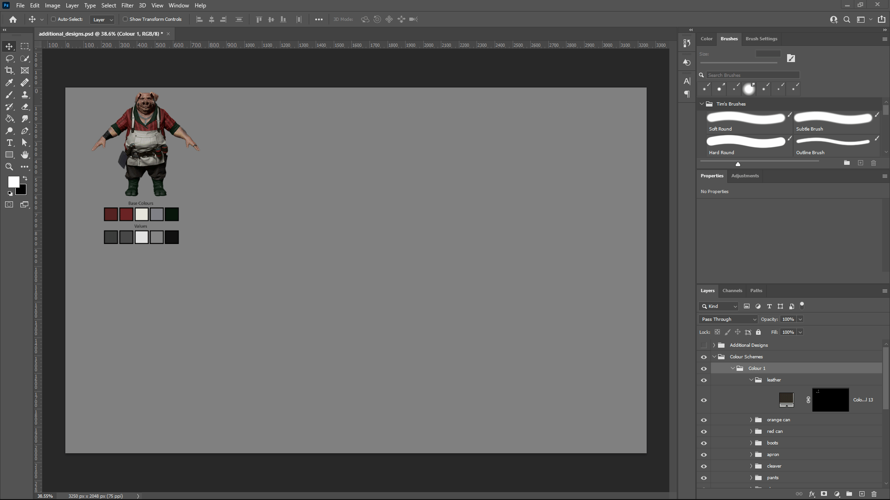Enable the Auto-Select checkbox
Image resolution: width=890 pixels, height=500 pixels.
(53, 19)
